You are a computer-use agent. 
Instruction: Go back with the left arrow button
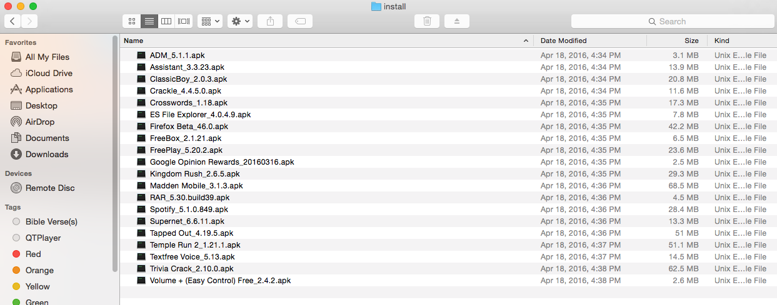13,21
